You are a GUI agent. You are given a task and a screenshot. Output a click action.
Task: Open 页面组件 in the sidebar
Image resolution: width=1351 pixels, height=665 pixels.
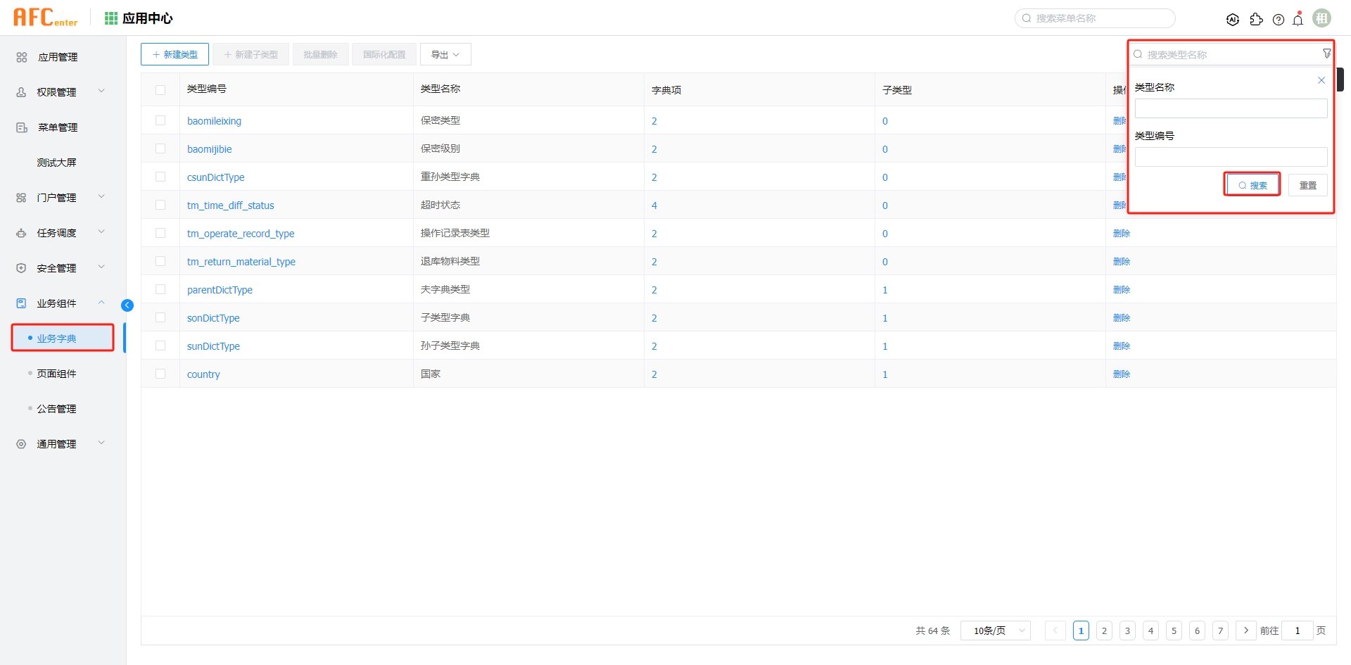[57, 374]
